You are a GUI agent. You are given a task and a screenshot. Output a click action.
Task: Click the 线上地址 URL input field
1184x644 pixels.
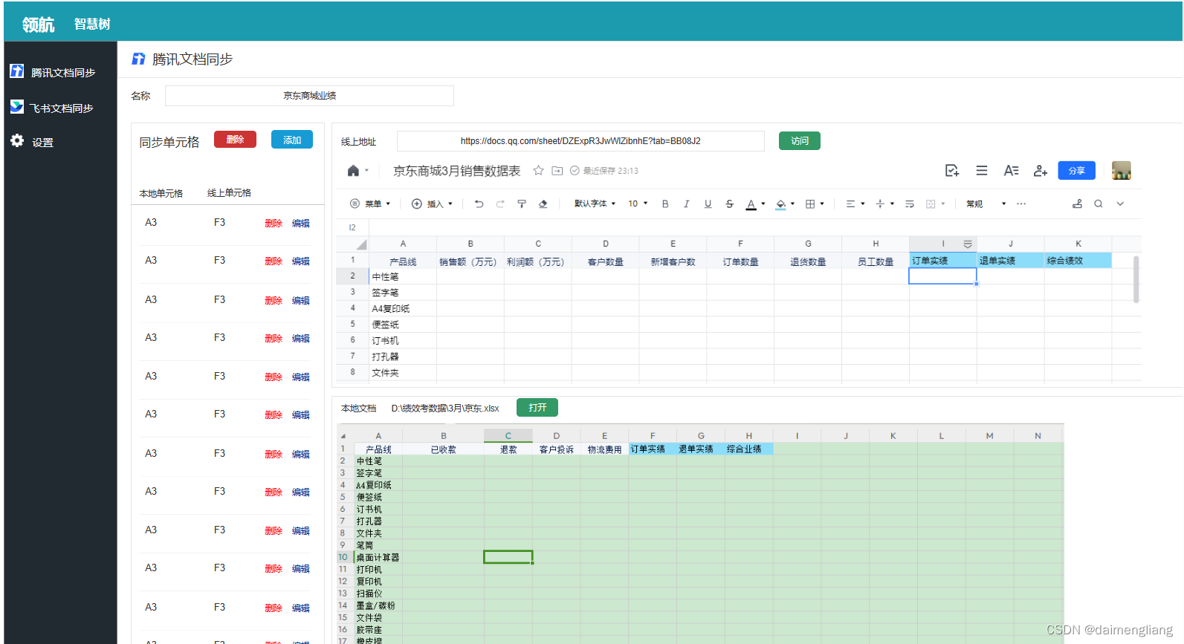point(580,141)
